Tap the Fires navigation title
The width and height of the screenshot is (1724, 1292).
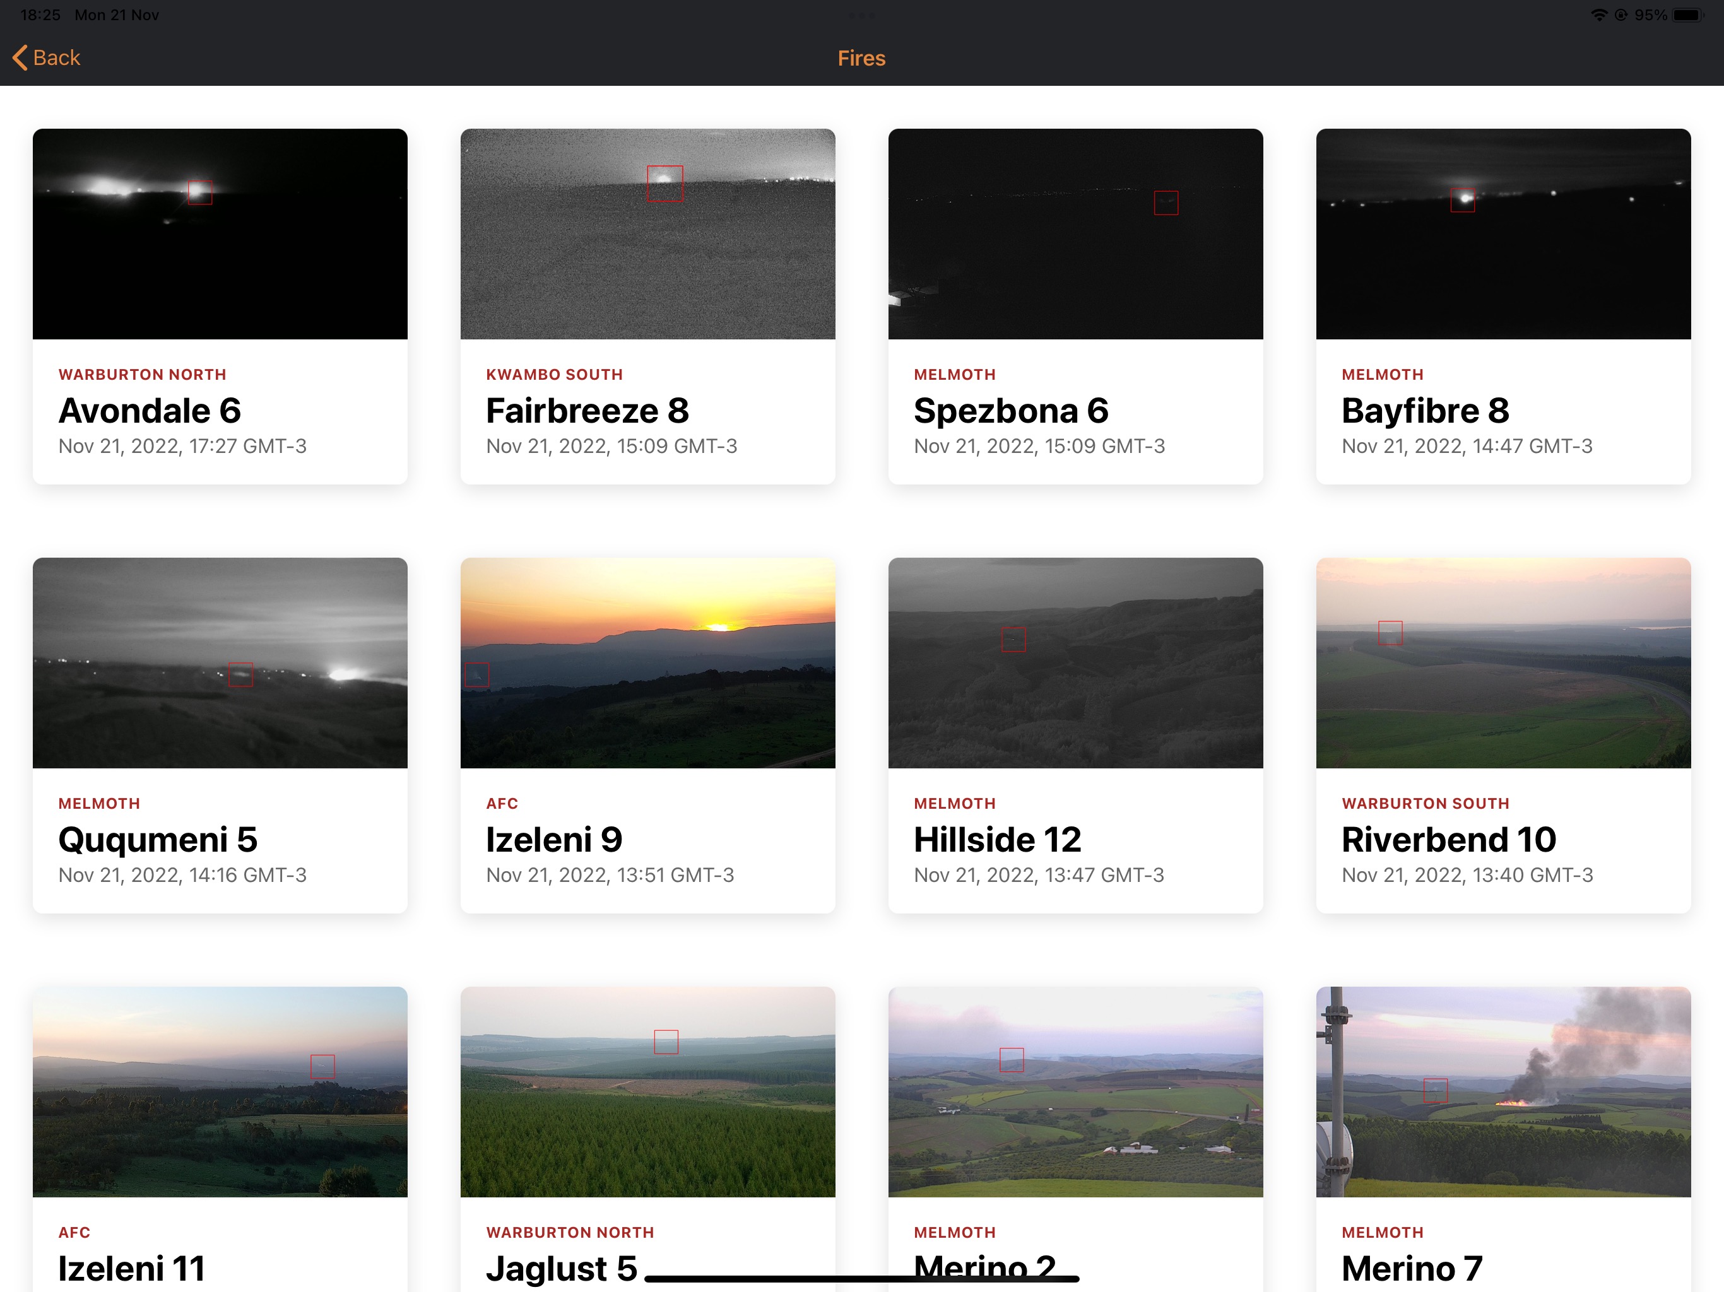tap(861, 59)
